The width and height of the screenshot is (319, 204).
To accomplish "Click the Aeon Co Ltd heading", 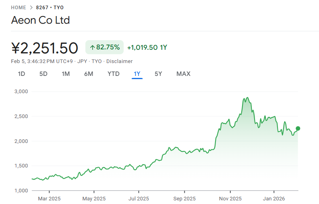I will [40, 20].
